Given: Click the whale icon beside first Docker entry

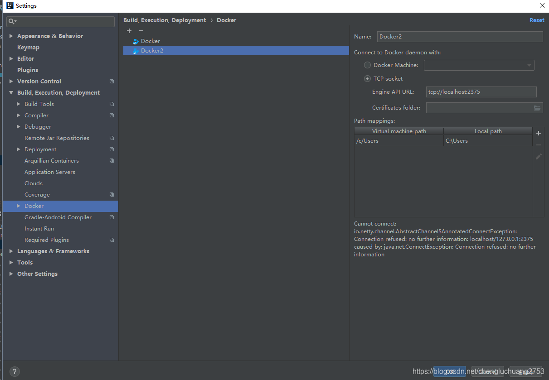Looking at the screenshot, I should point(136,41).
